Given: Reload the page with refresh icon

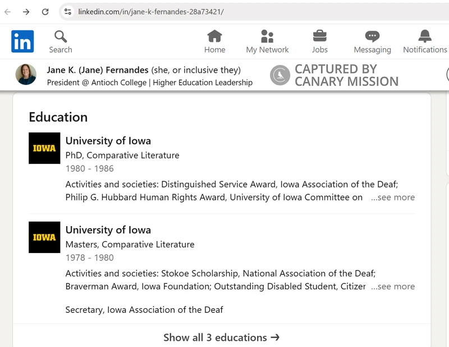Looking at the screenshot, I should (x=45, y=12).
